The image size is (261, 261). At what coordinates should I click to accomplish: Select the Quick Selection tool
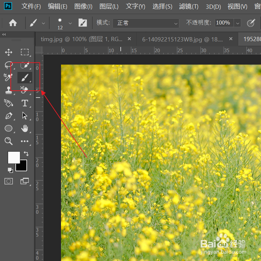coord(25,65)
